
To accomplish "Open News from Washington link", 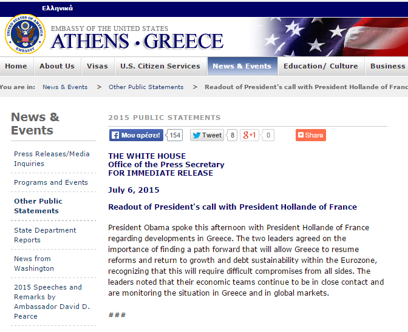I will click(x=34, y=264).
